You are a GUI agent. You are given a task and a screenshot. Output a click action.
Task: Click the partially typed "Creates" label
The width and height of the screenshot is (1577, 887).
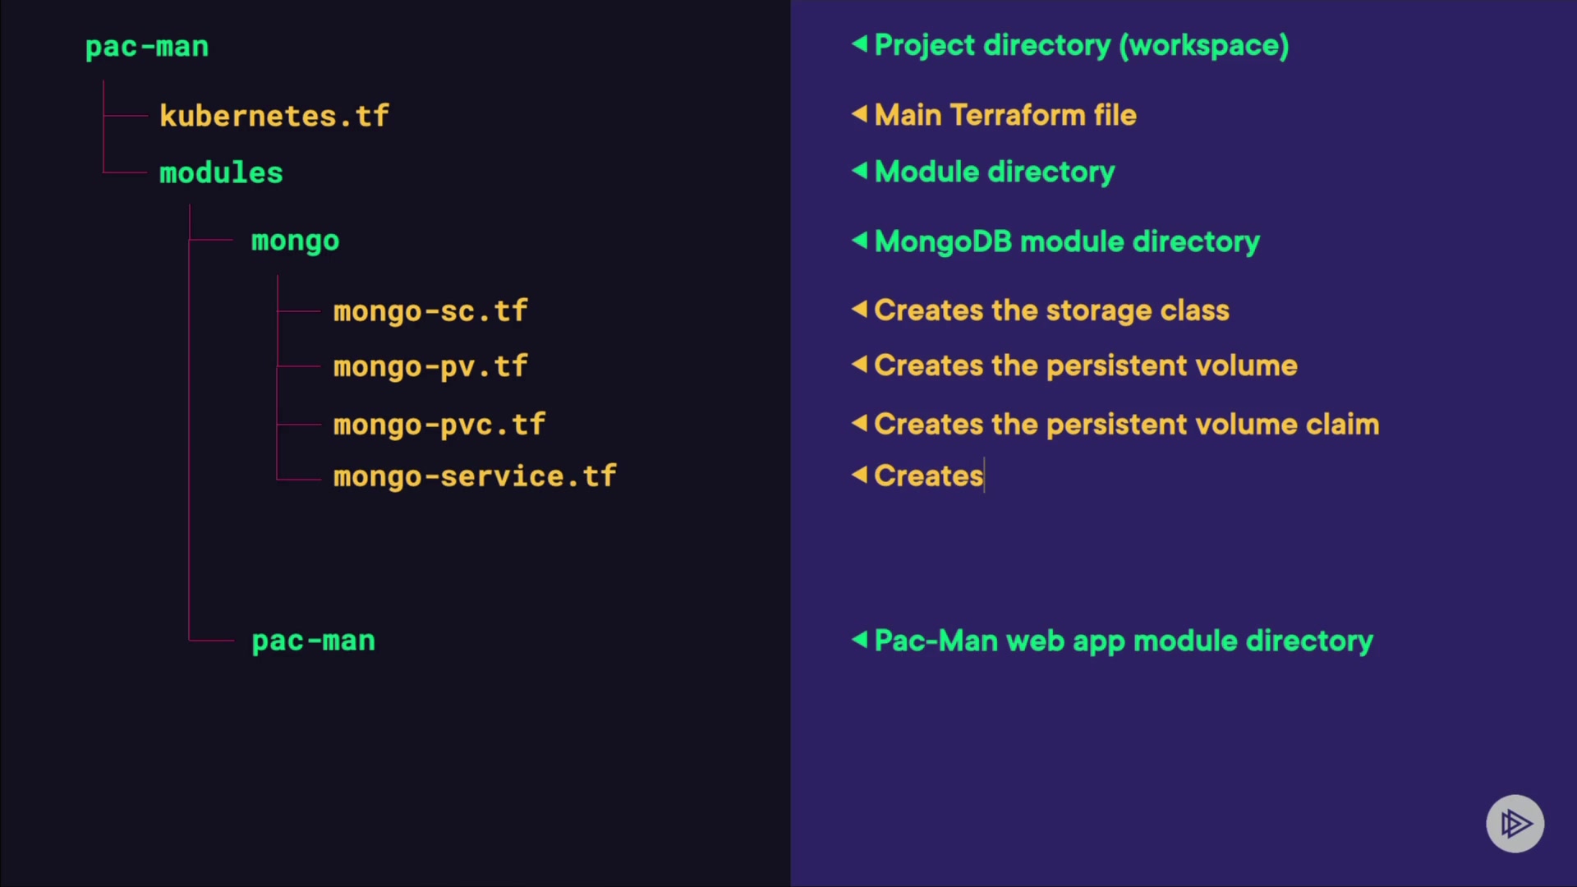(x=928, y=476)
